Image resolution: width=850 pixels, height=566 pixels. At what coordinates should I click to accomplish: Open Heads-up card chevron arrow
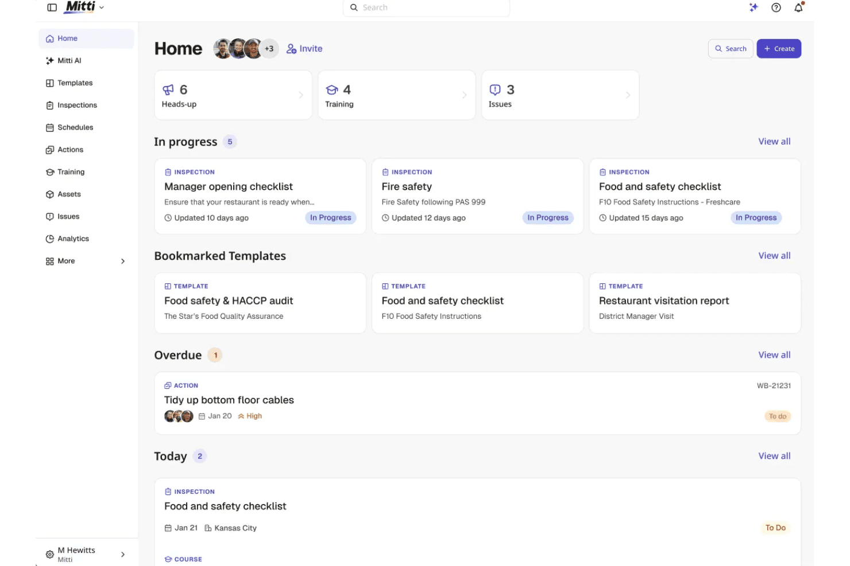[301, 95]
